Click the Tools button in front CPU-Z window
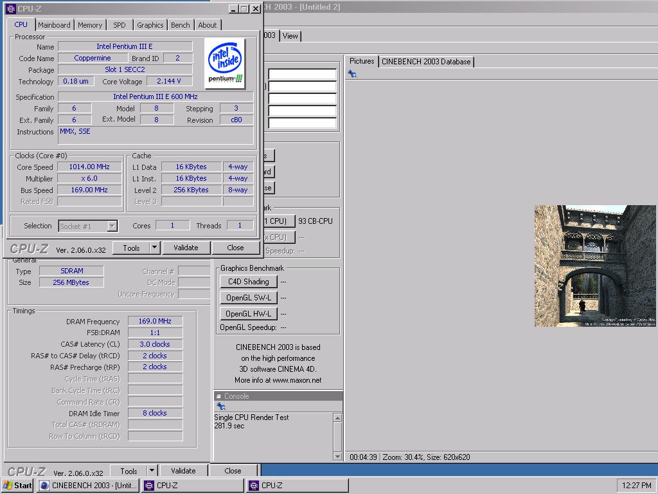Image resolution: width=658 pixels, height=494 pixels. [x=131, y=248]
